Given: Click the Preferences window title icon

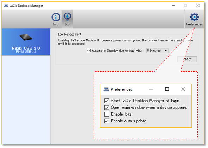Looking at the screenshot, I should pos(106,89).
